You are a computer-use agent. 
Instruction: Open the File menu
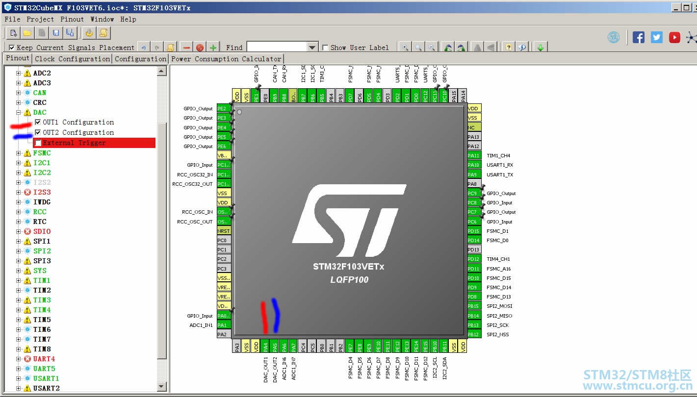coord(12,19)
